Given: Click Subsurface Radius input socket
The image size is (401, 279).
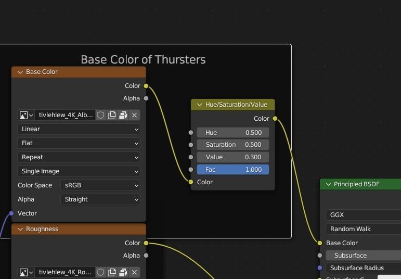Looking at the screenshot, I should (x=320, y=268).
